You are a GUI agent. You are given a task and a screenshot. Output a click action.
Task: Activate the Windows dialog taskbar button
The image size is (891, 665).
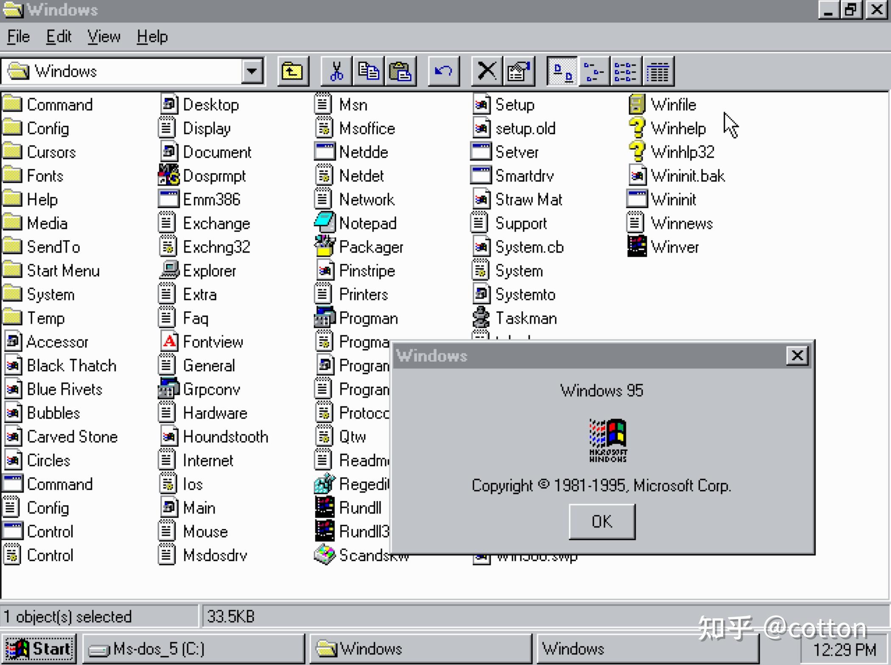tap(648, 648)
